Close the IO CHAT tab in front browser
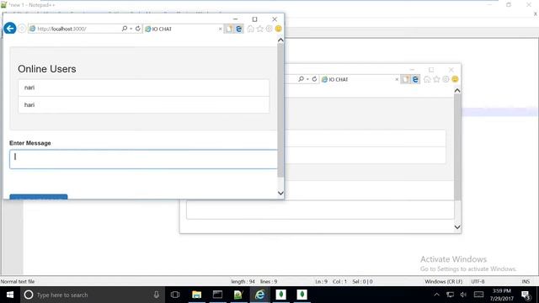 (221, 29)
